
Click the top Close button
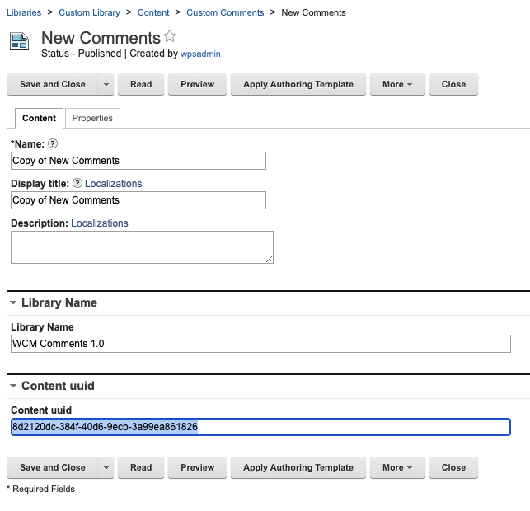(x=453, y=84)
